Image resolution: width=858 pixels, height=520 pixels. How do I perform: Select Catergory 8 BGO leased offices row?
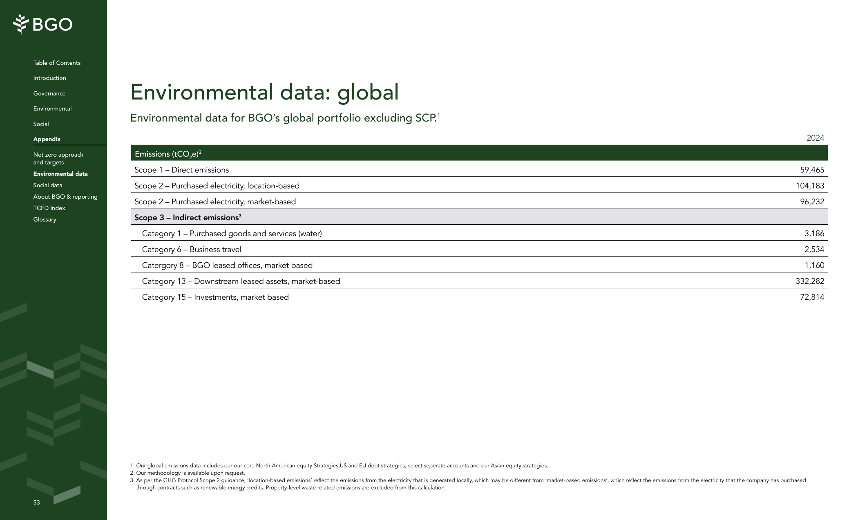[x=479, y=265]
